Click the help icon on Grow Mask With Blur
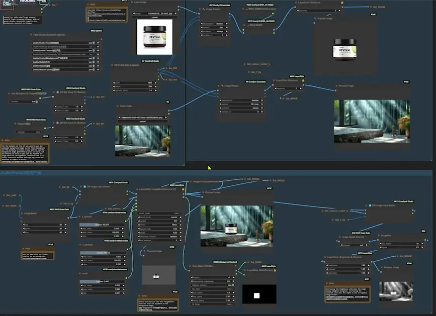The image size is (436, 316). tap(235, 266)
